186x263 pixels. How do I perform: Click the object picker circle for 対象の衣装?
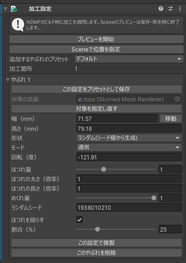pyautogui.click(x=177, y=99)
